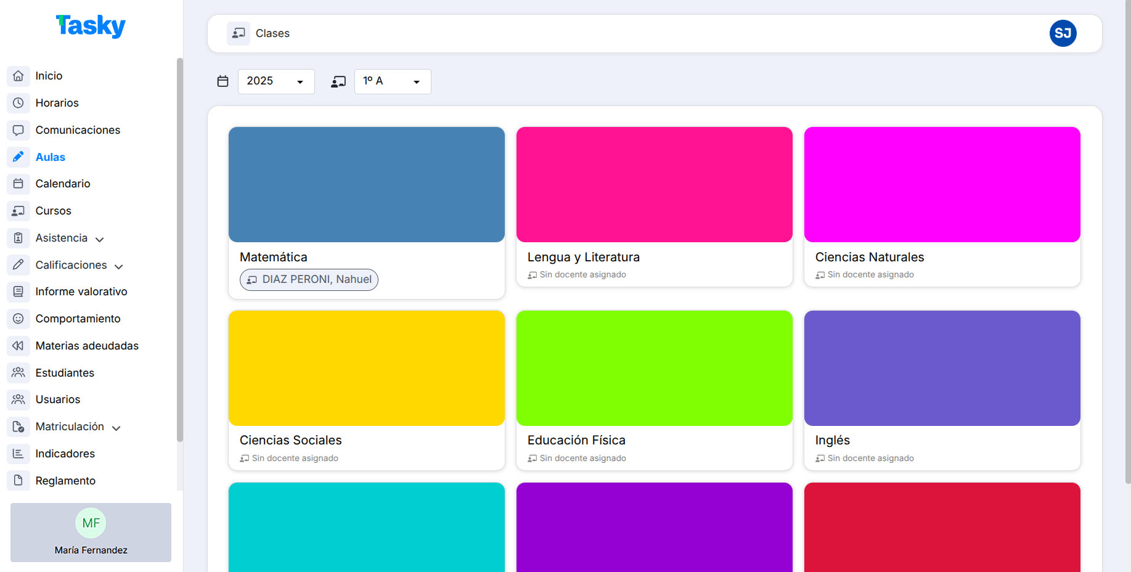The width and height of the screenshot is (1131, 572).
Task: Click the Comunicaciones chat bubble icon
Action: point(18,130)
